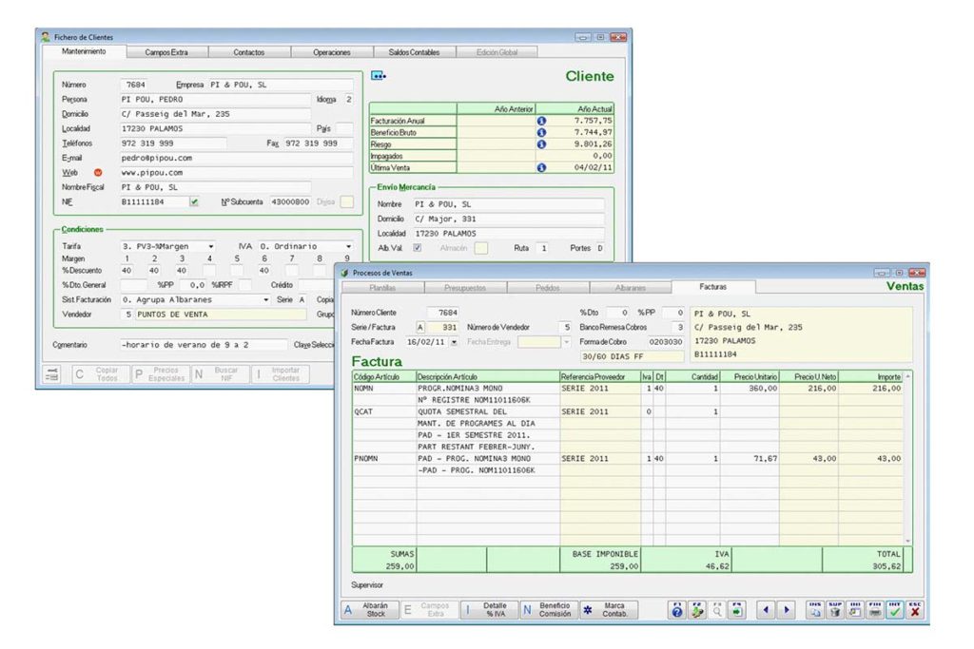
Task: Open the Plantillas tab in Ventas
Action: click(382, 288)
